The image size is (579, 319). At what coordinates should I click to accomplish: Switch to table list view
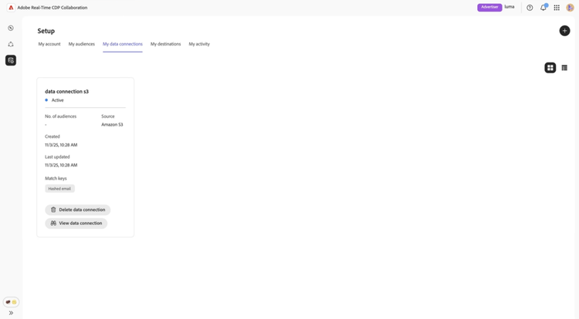coord(564,68)
